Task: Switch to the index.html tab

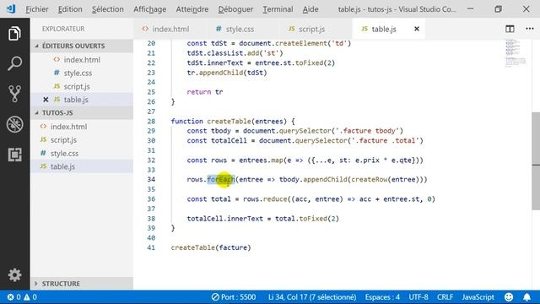Action: pos(170,29)
